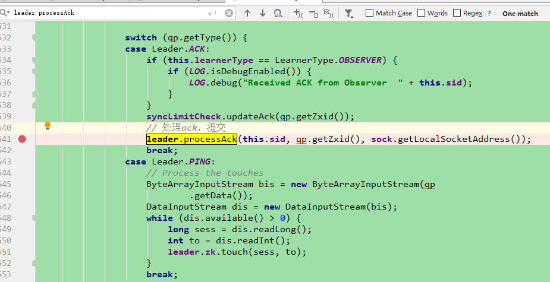Select all occurrences icon
This screenshot has width=550, height=282.
tap(329, 13)
